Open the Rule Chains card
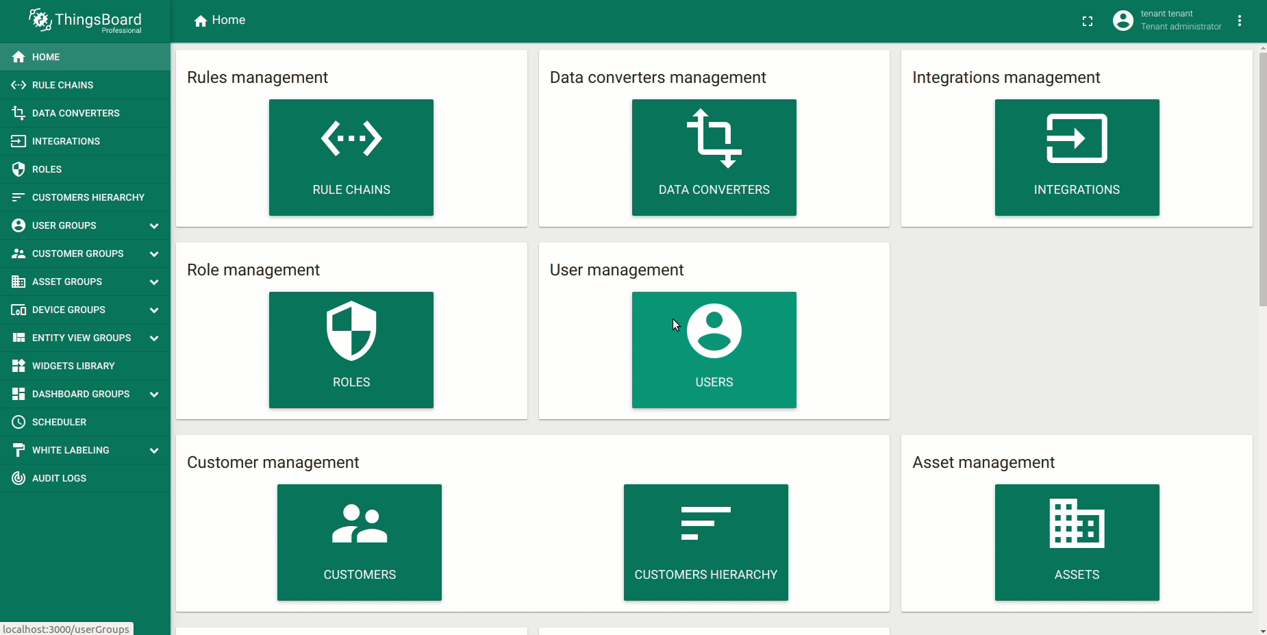The height and width of the screenshot is (635, 1267). pyautogui.click(x=351, y=158)
